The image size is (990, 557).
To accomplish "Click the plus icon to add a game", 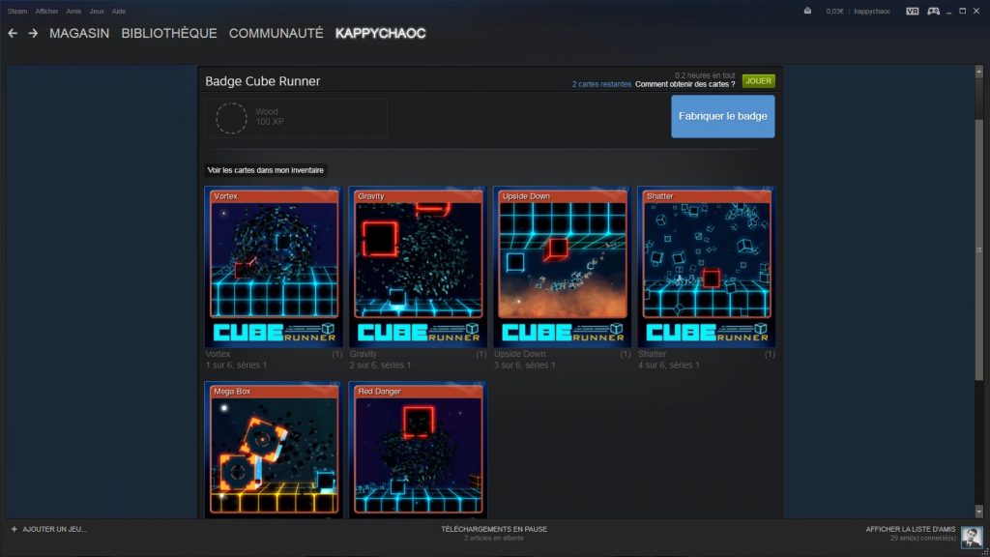I will (x=14, y=529).
